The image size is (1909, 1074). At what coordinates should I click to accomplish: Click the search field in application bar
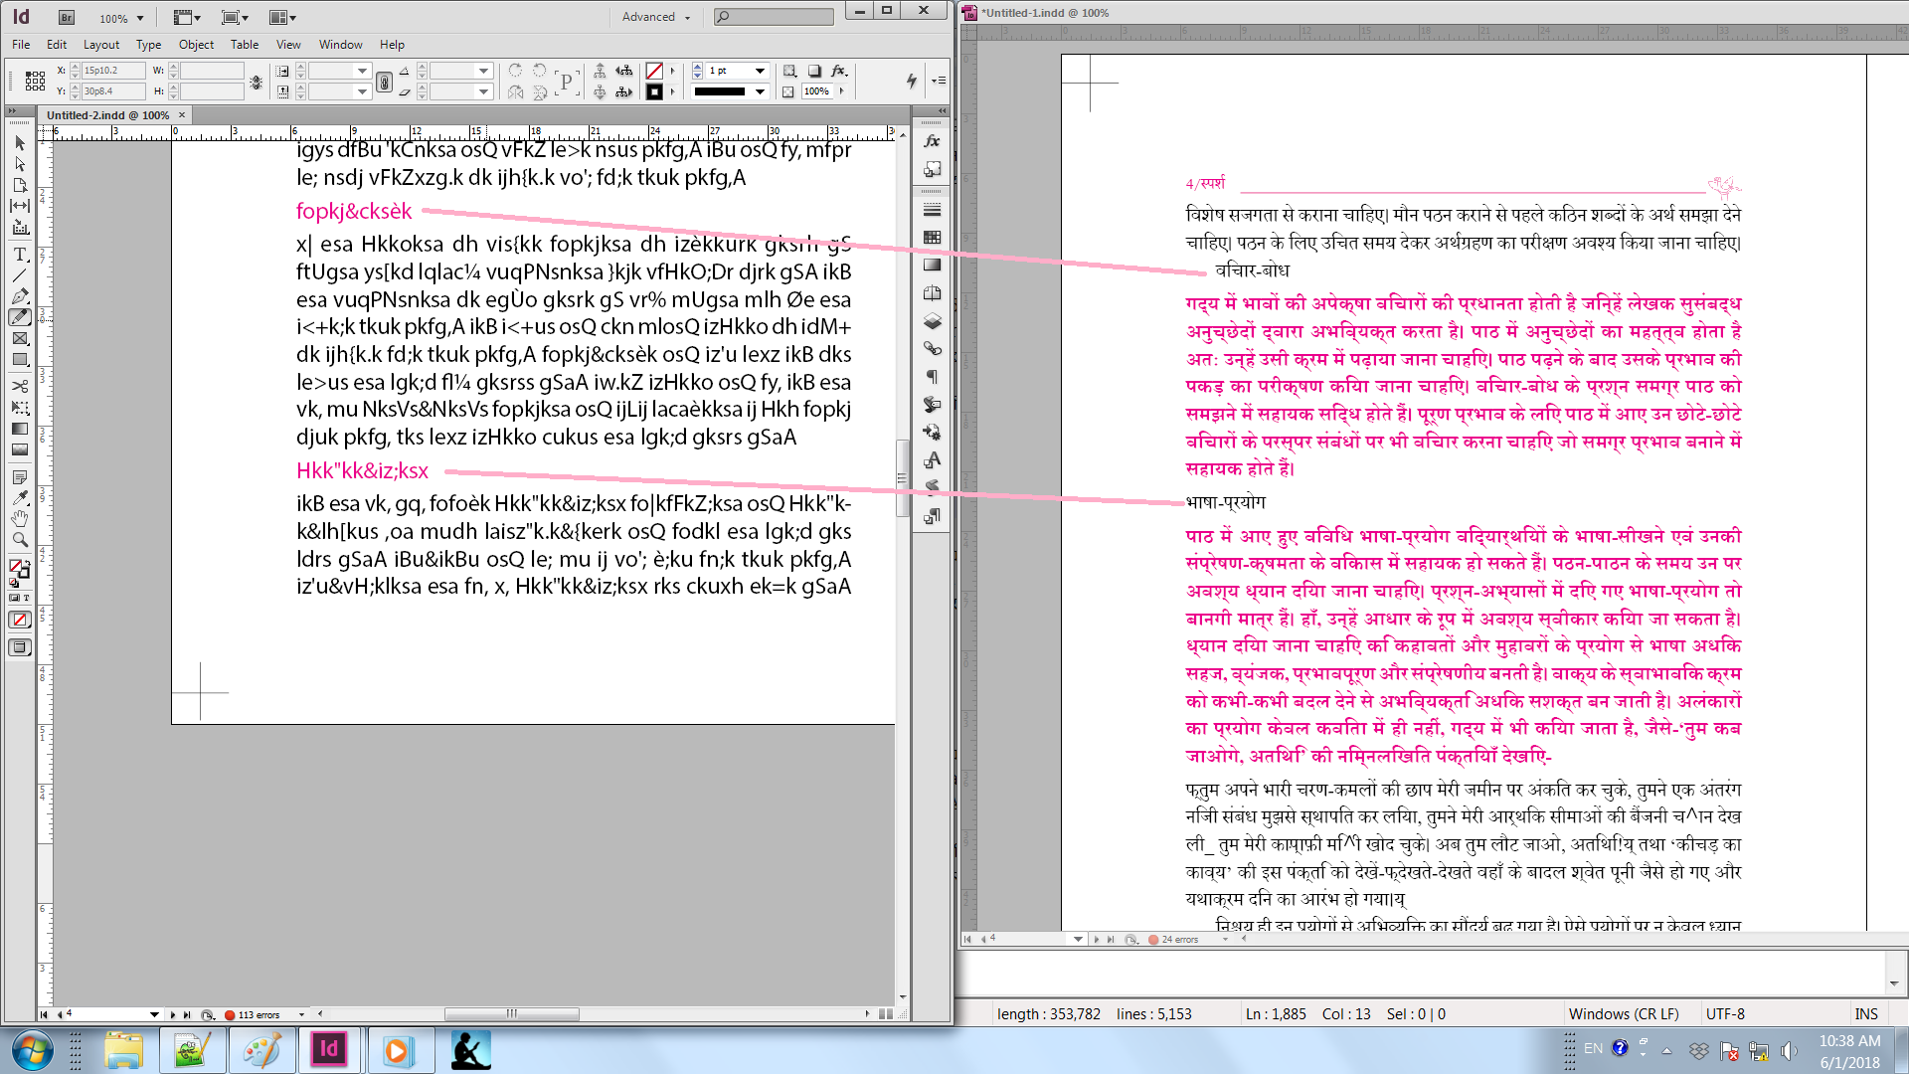tap(774, 17)
